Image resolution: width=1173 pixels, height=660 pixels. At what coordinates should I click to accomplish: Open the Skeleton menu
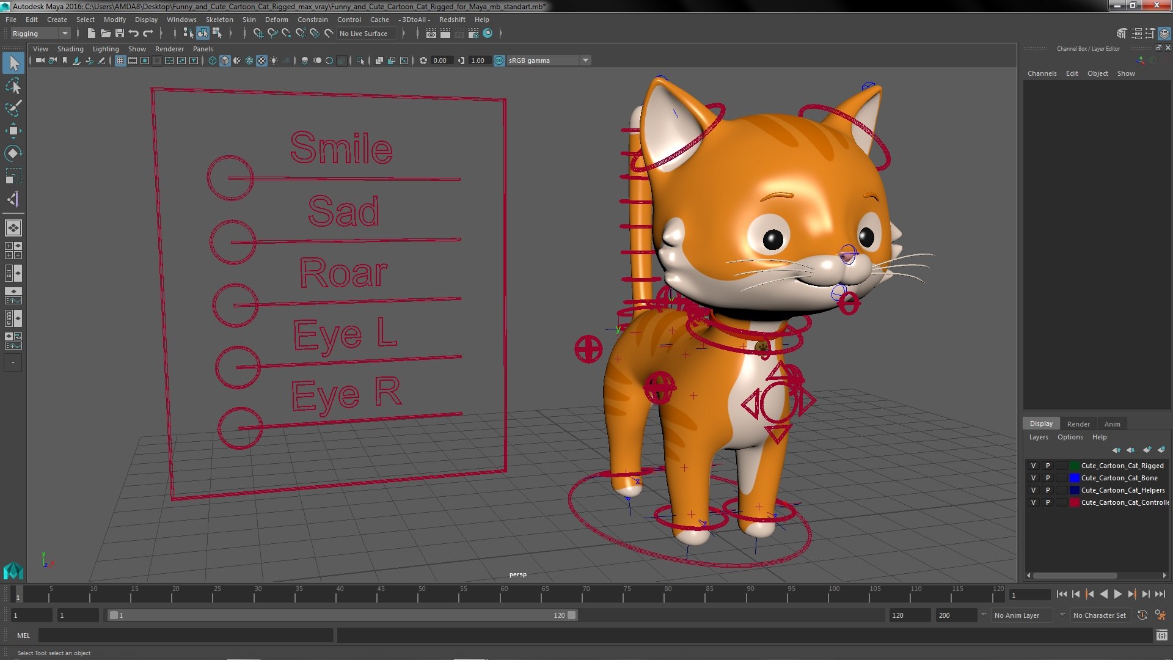click(219, 20)
